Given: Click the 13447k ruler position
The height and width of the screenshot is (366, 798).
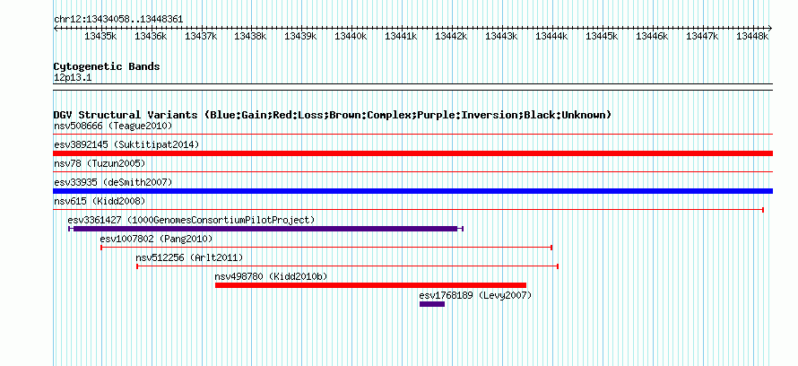Looking at the screenshot, I should pos(702,36).
